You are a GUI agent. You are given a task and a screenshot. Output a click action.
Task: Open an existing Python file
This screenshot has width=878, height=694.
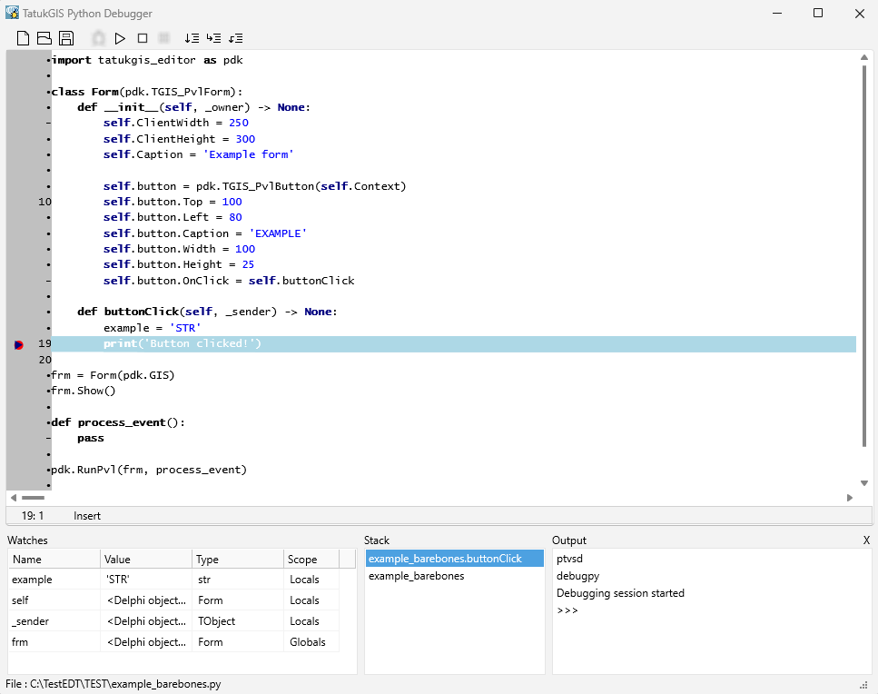(x=44, y=37)
